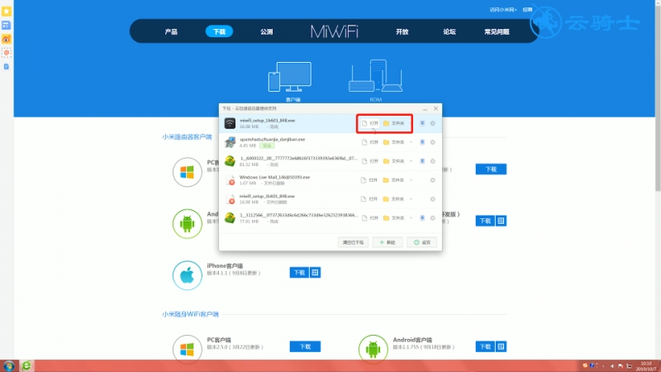Click 打开 for the first miwifi_setup file

[370, 123]
